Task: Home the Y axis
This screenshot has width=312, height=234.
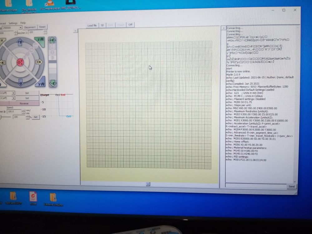Action: (41, 82)
